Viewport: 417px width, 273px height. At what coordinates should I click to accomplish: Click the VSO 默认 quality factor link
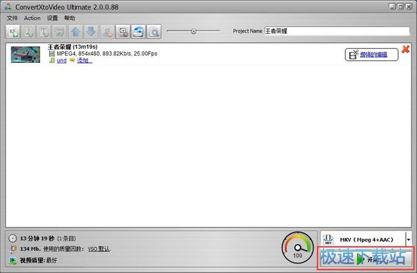[x=99, y=249]
